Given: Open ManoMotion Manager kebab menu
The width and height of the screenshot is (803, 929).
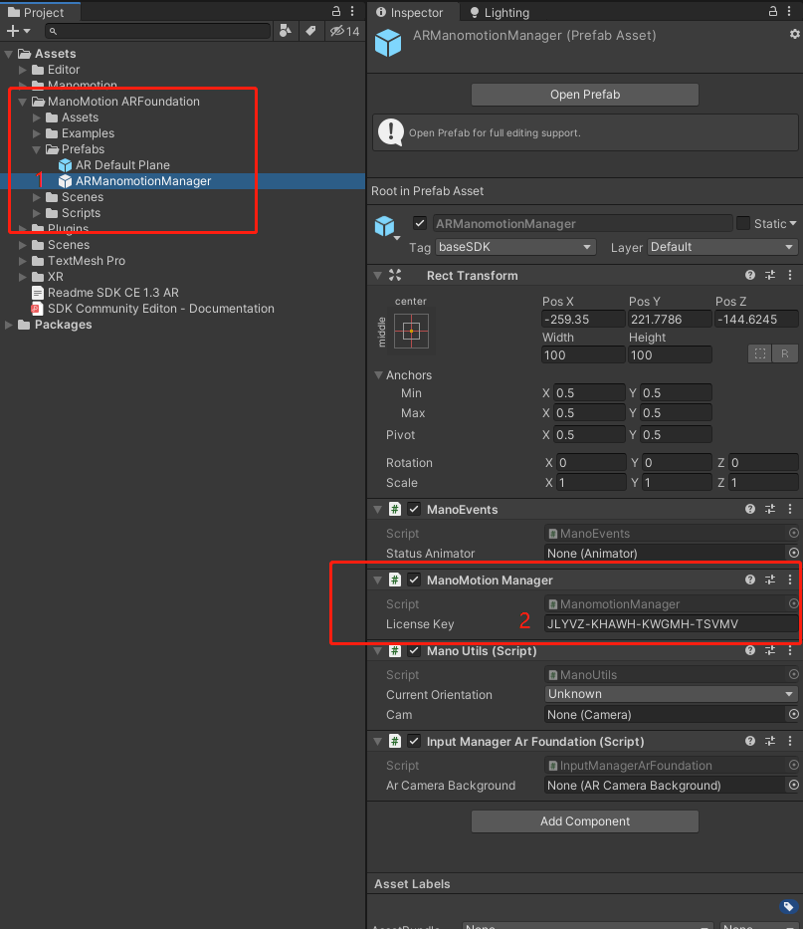Looking at the screenshot, I should click(790, 580).
